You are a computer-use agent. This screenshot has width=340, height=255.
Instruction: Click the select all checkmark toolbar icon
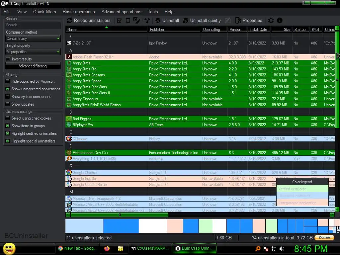click(x=119, y=20)
